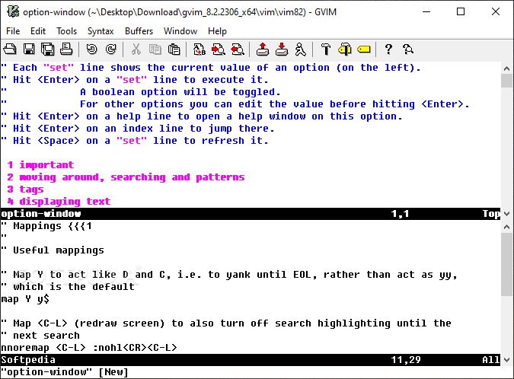Image resolution: width=514 pixels, height=379 pixels.
Task: Click the "1,1" cursor position indicator
Action: (x=400, y=214)
